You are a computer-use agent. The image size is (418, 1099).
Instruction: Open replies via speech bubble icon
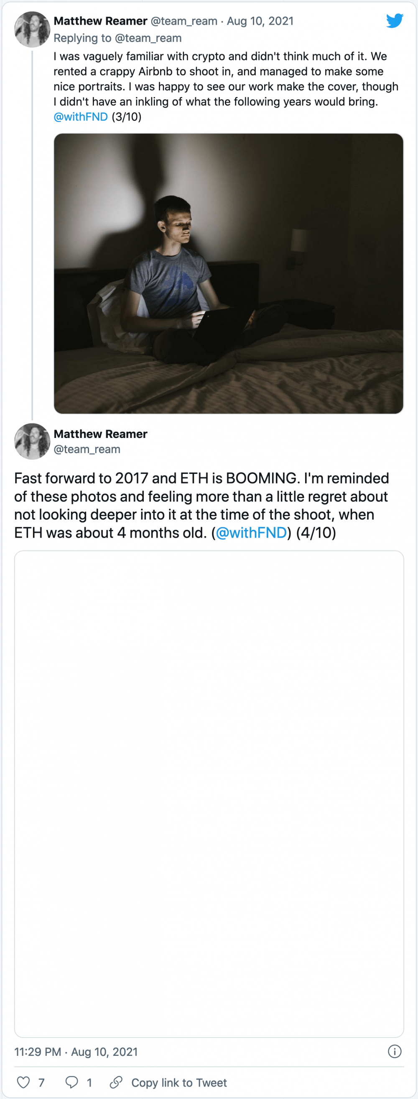pyautogui.click(x=71, y=1082)
